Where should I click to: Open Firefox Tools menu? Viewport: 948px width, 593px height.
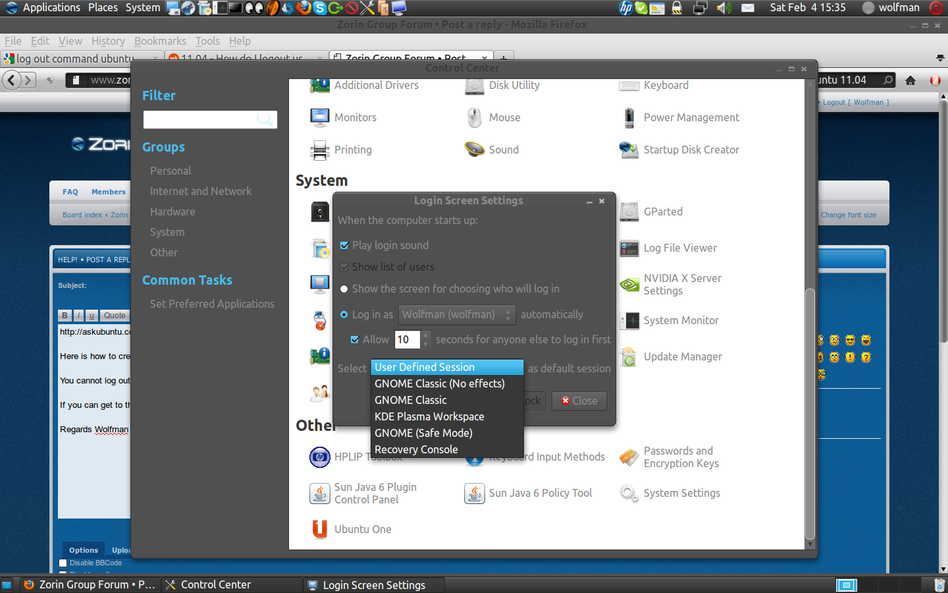207,41
